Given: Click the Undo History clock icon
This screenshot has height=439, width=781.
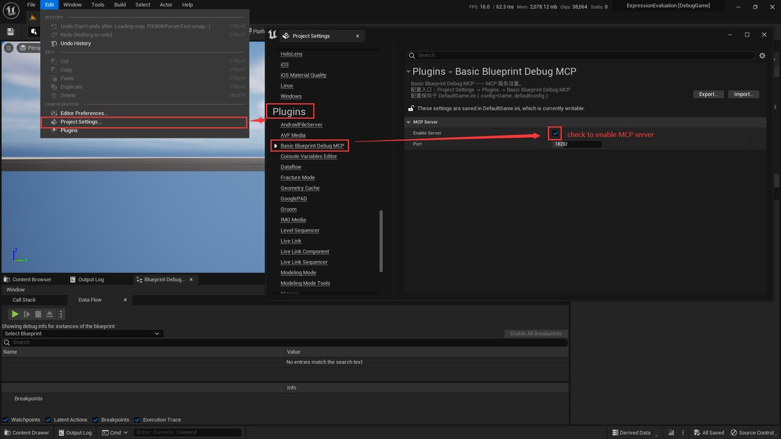Looking at the screenshot, I should pyautogui.click(x=54, y=43).
